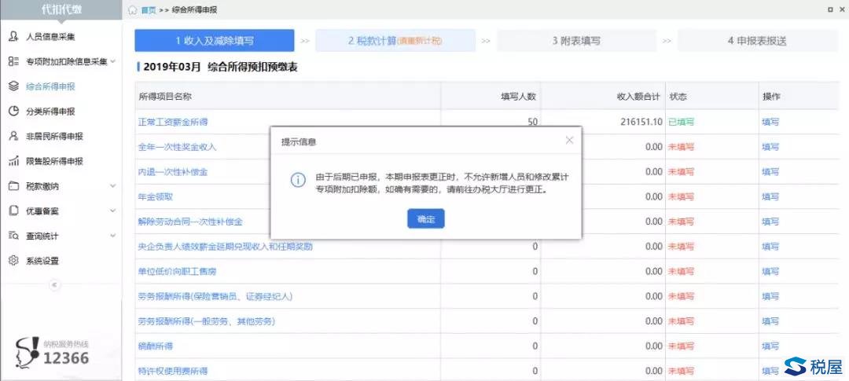Expand the 查询统计 menu
Screen dimensions: 849x381
[112, 236]
